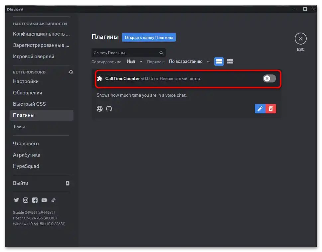Open the plugin website globe icon
The height and width of the screenshot is (252, 322).
pos(100,109)
